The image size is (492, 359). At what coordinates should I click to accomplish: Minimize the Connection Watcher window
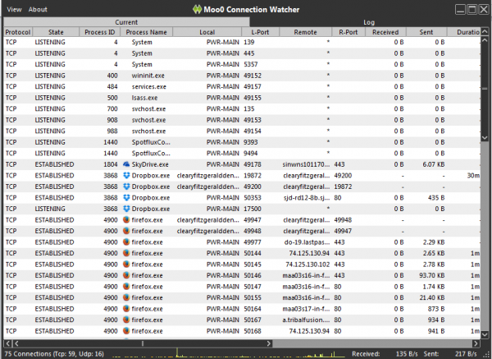pyautogui.click(x=460, y=9)
